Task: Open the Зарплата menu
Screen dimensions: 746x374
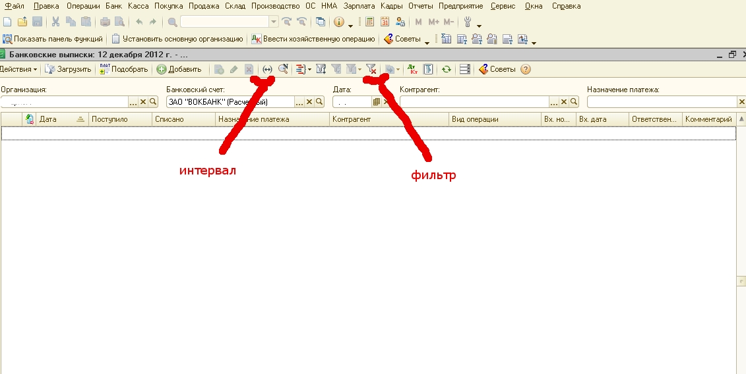Action: coord(359,6)
